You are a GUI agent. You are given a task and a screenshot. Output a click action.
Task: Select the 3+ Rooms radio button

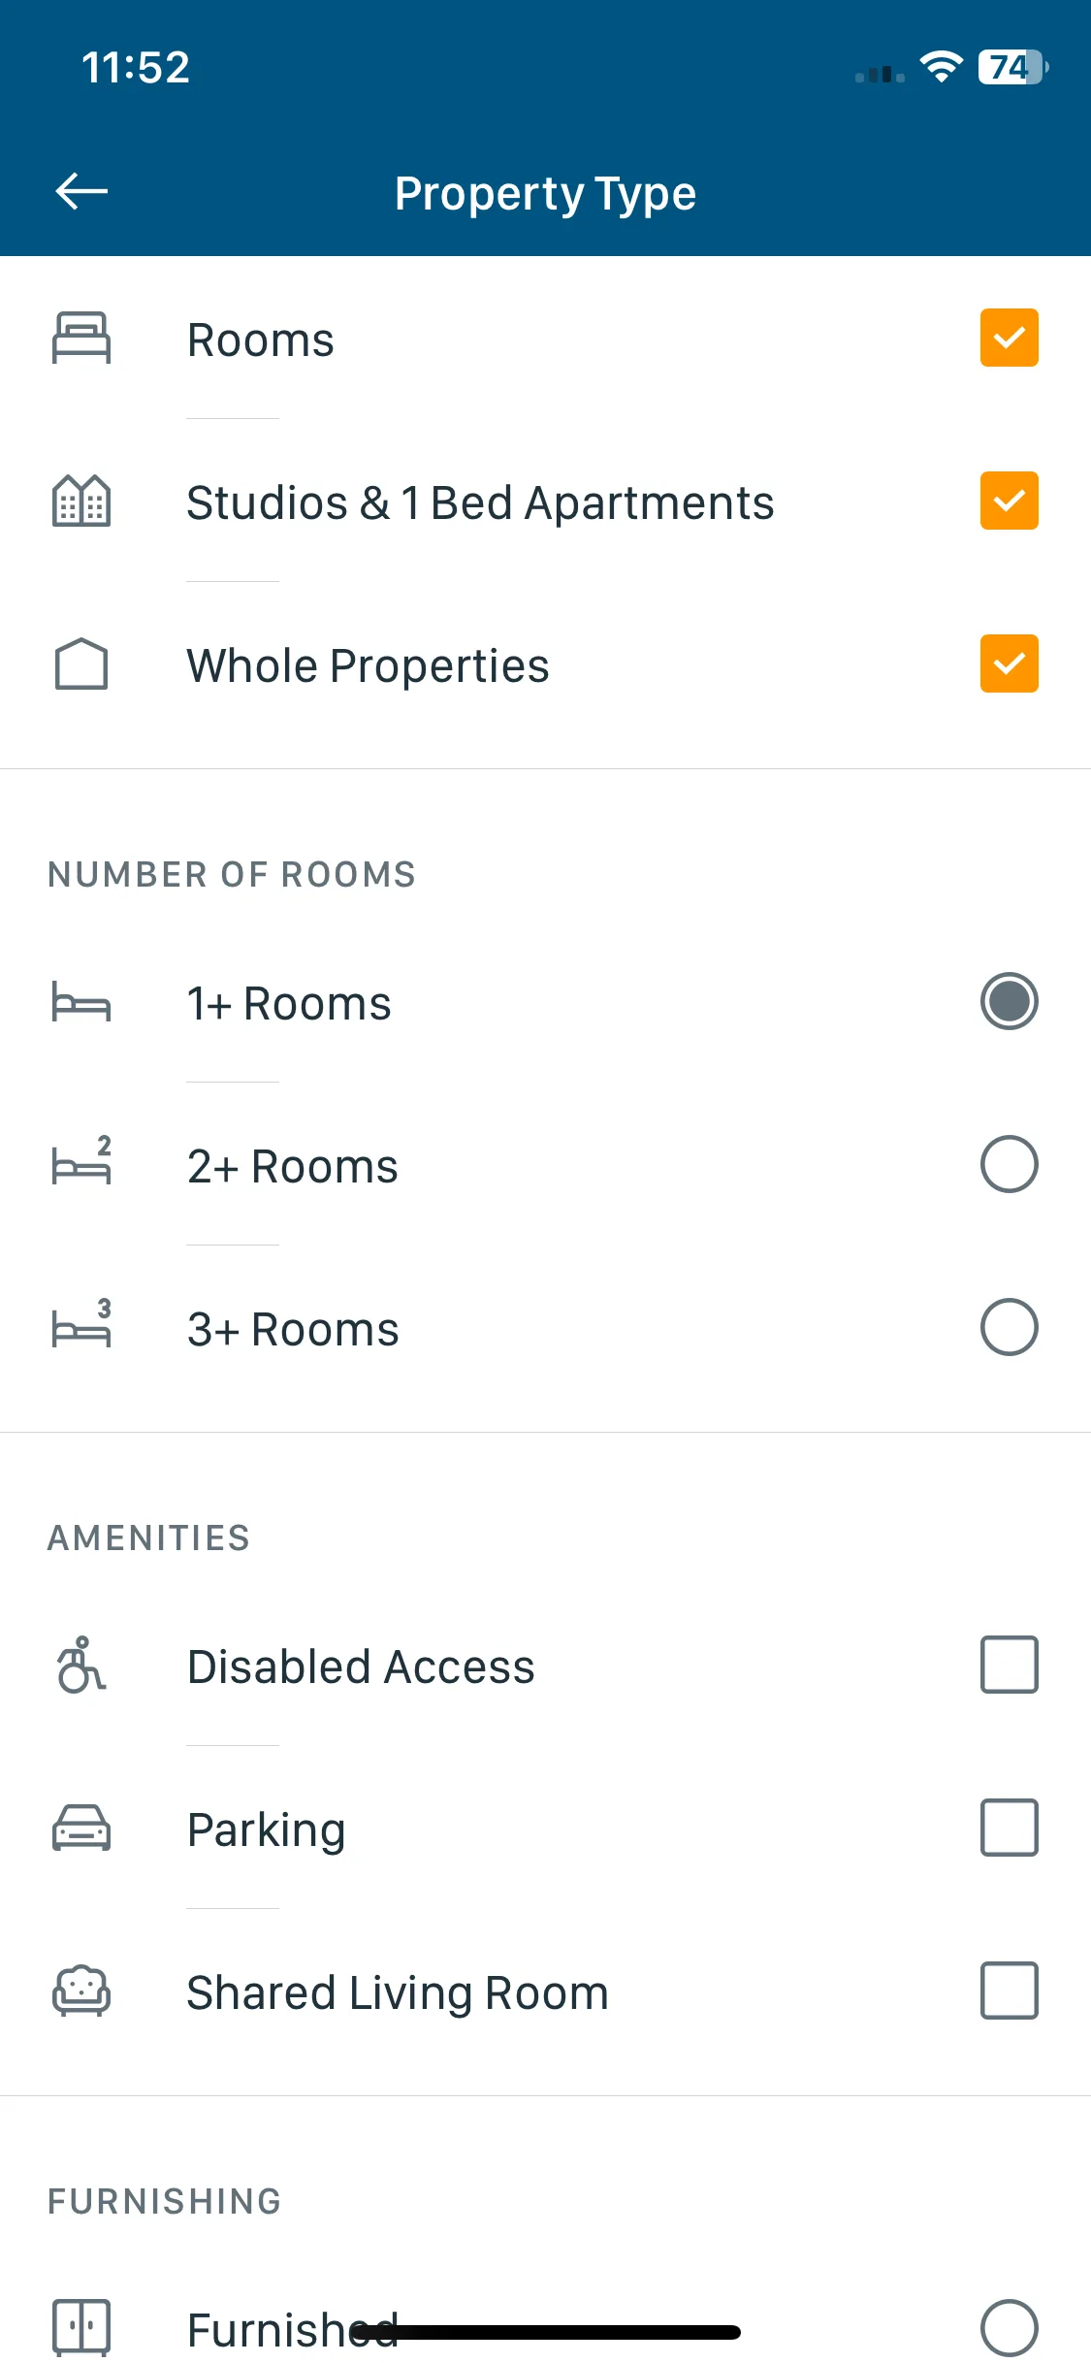point(1009,1327)
